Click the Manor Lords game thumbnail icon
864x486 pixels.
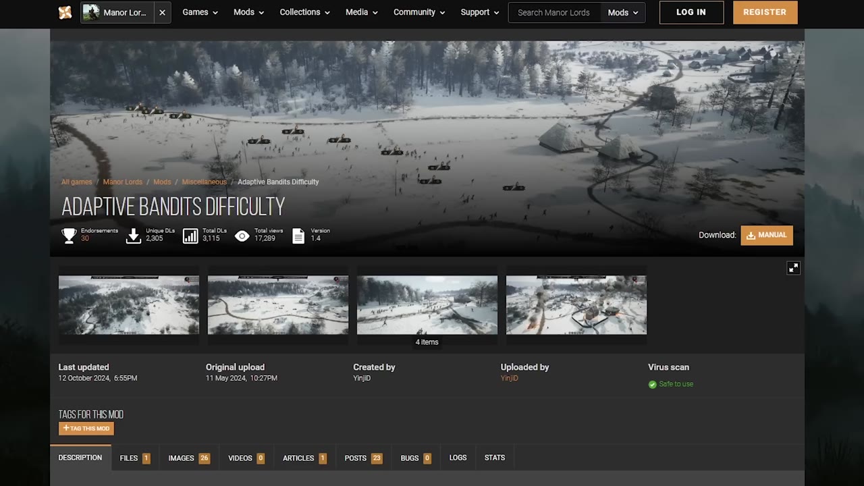coord(91,12)
